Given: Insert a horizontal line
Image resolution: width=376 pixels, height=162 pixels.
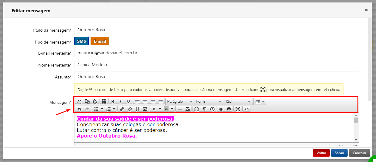Looking at the screenshot, I should 180,109.
